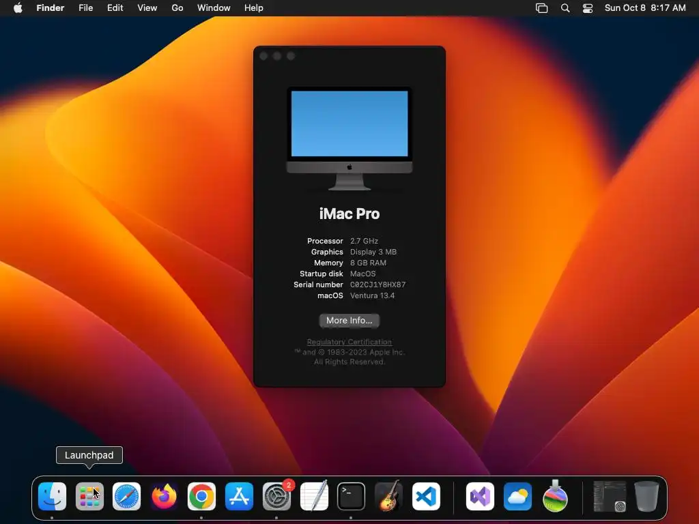Viewport: 699px width, 524px height.
Task: Click the 8 GB RAM value
Action: point(368,263)
